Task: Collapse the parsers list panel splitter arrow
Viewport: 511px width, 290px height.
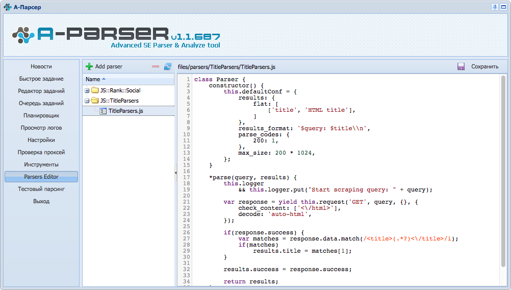Action: (x=175, y=173)
